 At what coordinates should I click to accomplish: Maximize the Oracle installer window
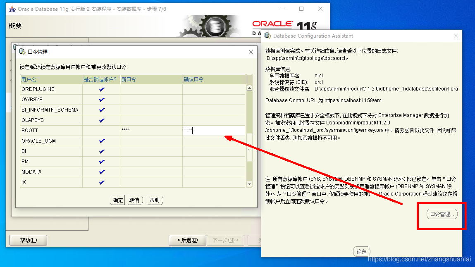[301, 9]
